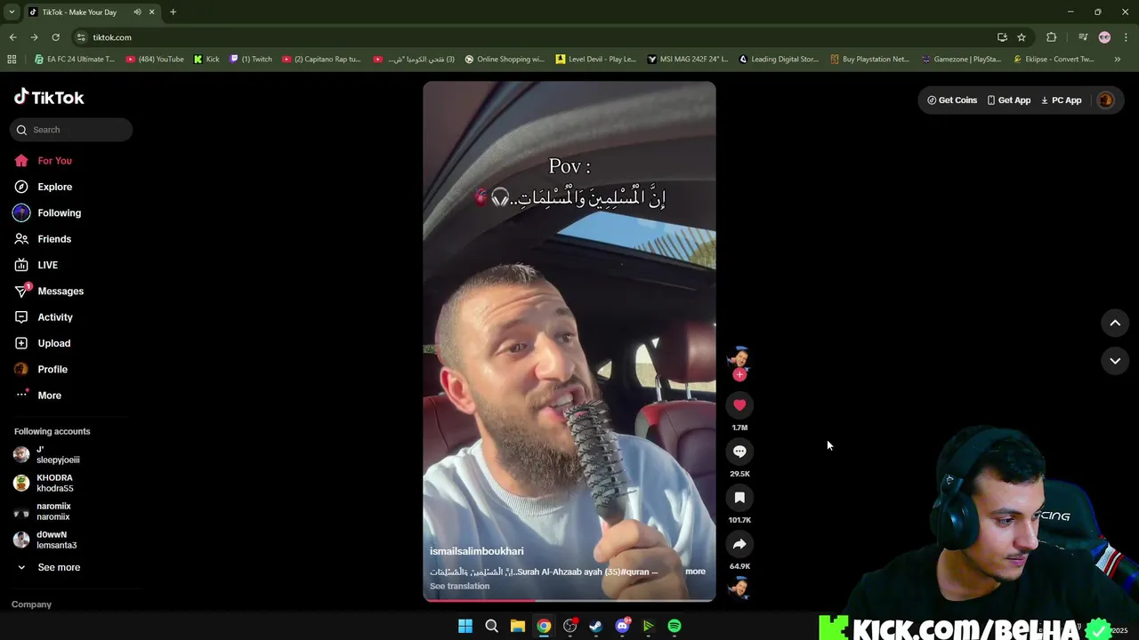This screenshot has height=640, width=1139.
Task: Go to next video down arrow
Action: [1115, 361]
